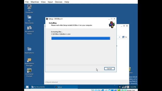Click the installation progress bar
This screenshot has width=162, height=91.
tap(81, 38)
